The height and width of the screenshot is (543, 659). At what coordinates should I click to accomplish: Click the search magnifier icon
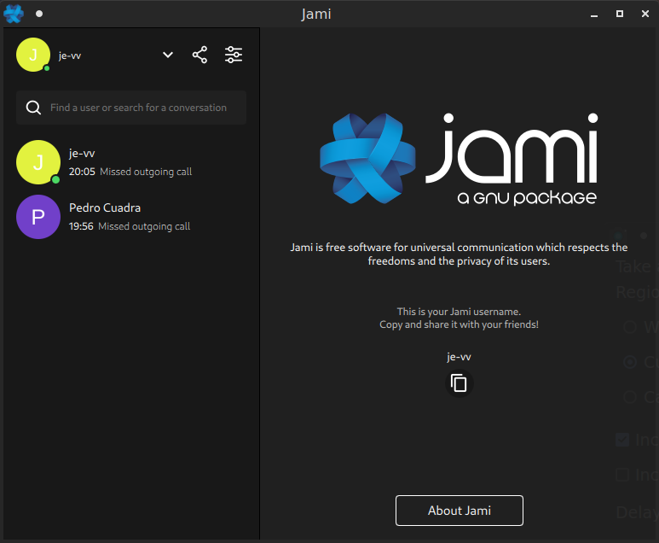coord(33,108)
